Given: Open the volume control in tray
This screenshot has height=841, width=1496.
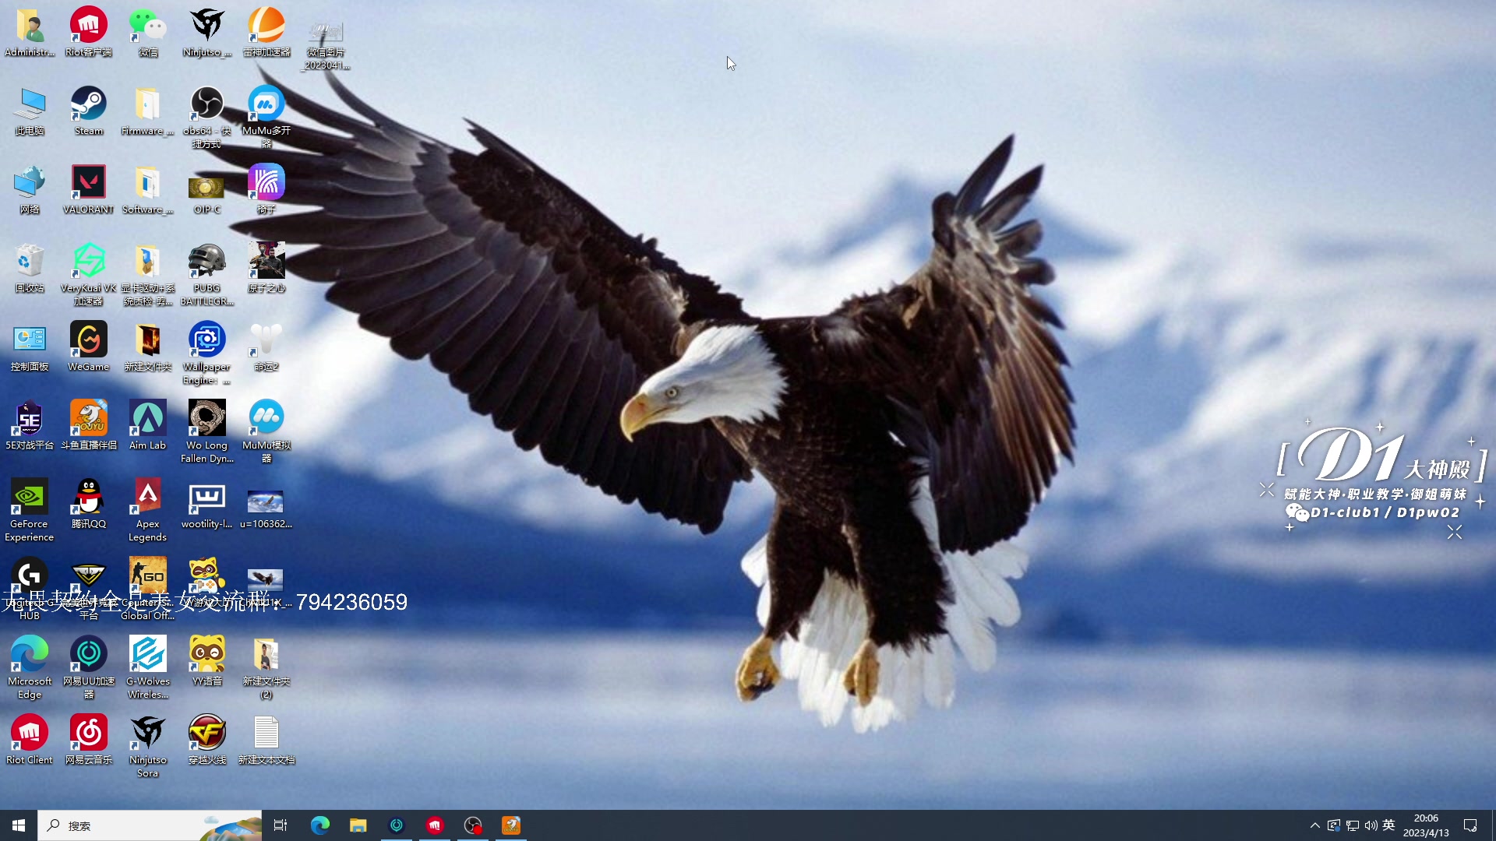Looking at the screenshot, I should click(1371, 825).
